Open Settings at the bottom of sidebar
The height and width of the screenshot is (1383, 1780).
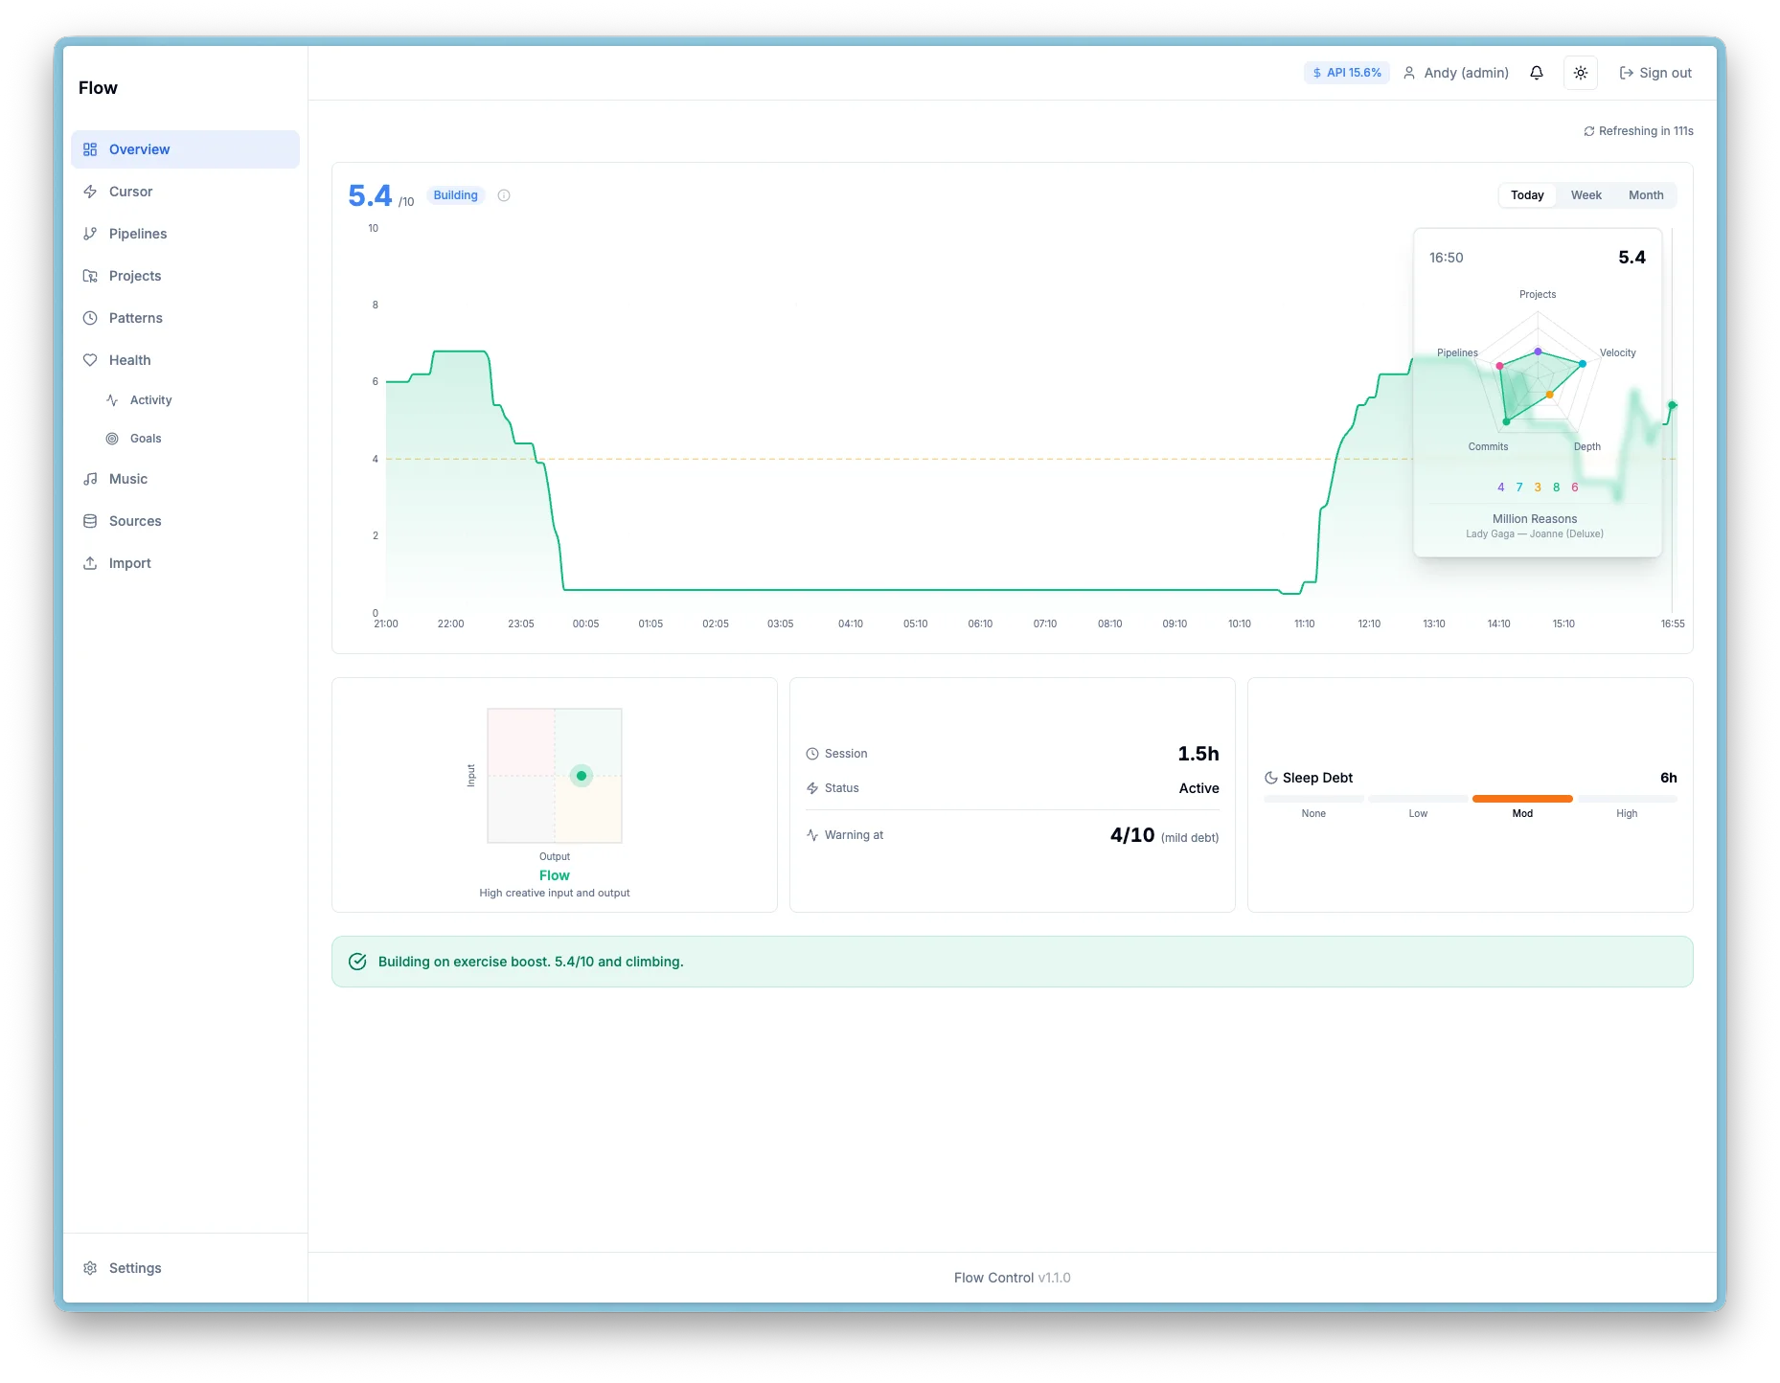(134, 1268)
